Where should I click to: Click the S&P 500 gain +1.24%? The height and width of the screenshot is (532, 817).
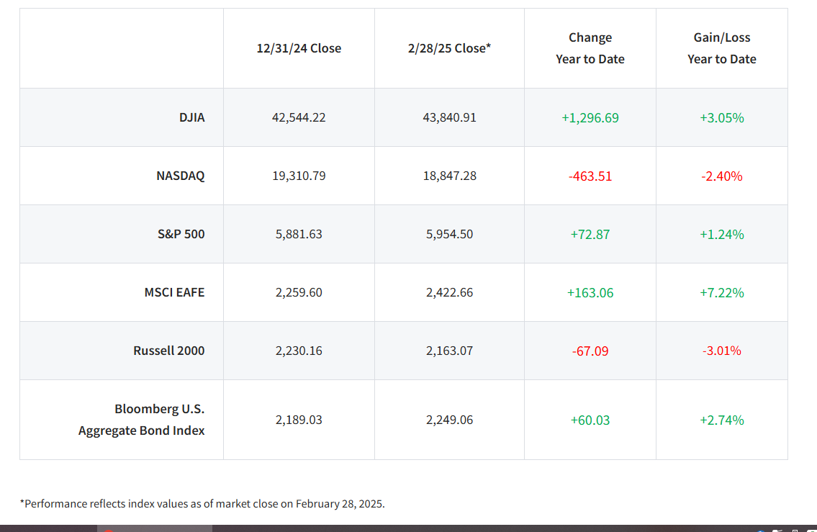point(722,235)
